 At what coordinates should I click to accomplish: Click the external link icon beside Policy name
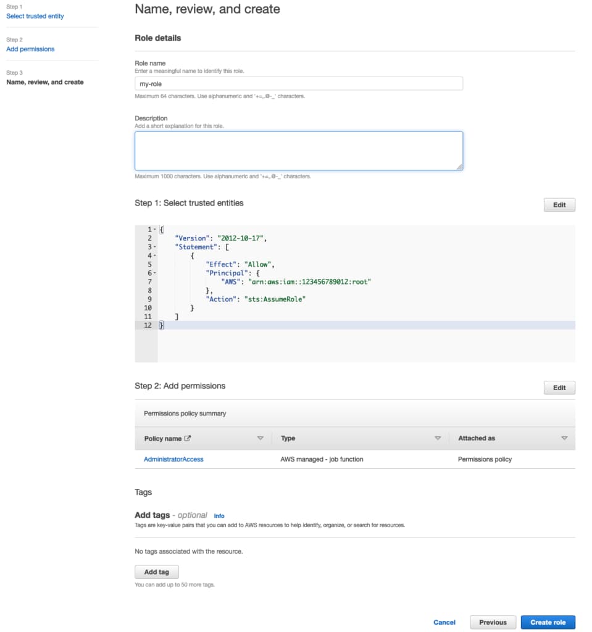pyautogui.click(x=188, y=438)
